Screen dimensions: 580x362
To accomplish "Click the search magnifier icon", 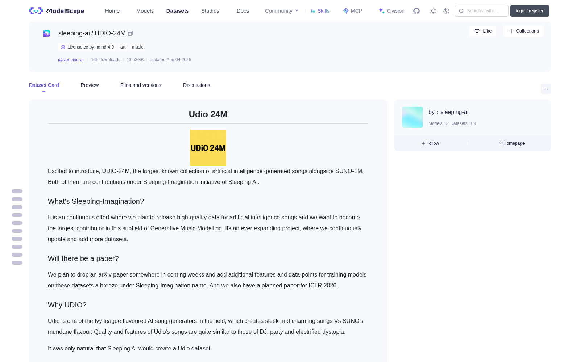I will (461, 11).
